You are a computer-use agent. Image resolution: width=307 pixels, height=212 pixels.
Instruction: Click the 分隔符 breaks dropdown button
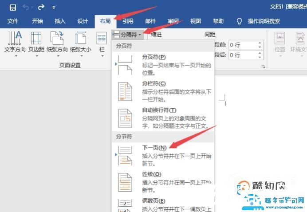coord(127,35)
